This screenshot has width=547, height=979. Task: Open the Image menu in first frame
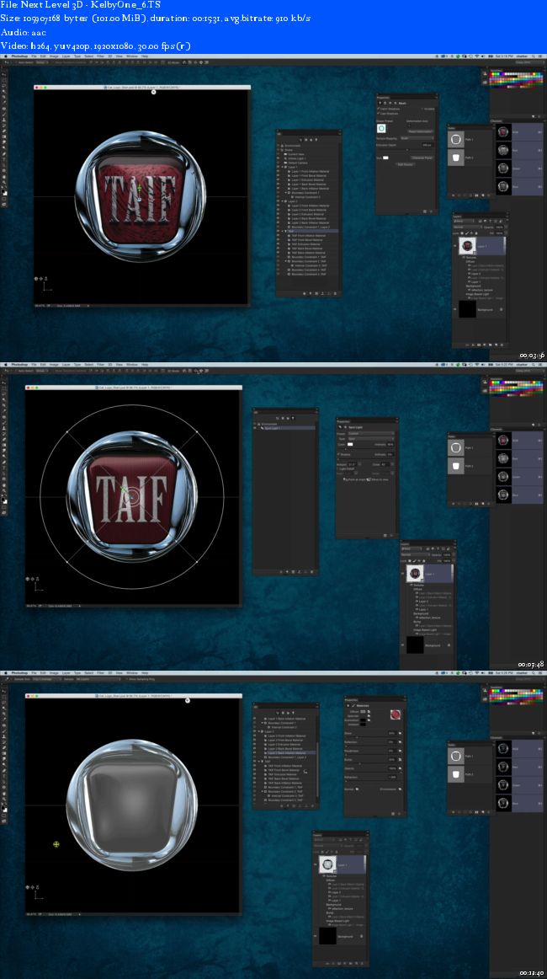pos(54,56)
